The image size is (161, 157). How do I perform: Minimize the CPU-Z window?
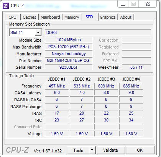pyautogui.click(x=123, y=5)
